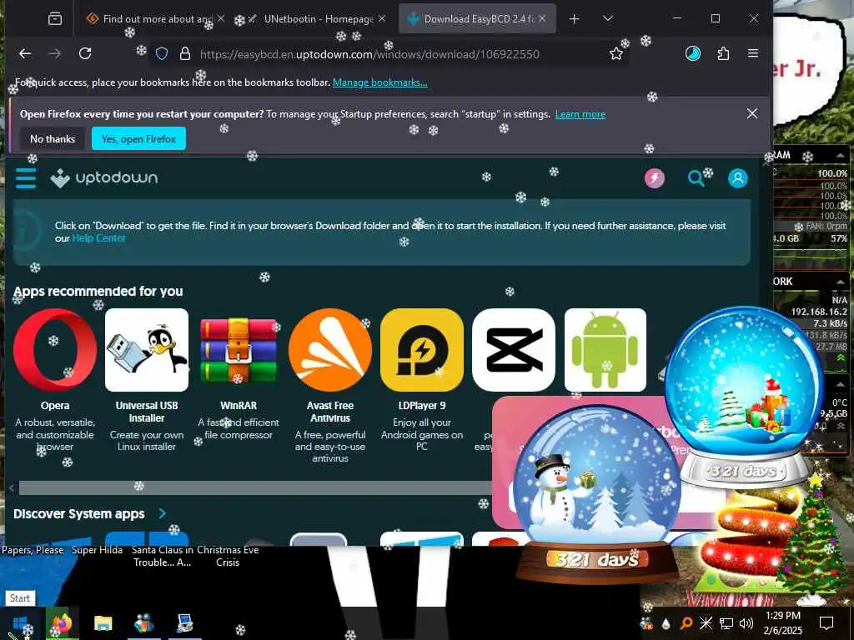The width and height of the screenshot is (854, 640).
Task: Open the CapCut app icon
Action: 514,350
